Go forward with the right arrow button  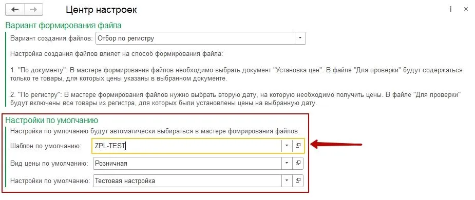point(33,10)
